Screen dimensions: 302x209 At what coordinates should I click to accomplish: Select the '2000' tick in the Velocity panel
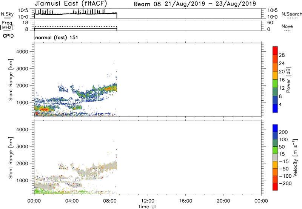[22, 163]
